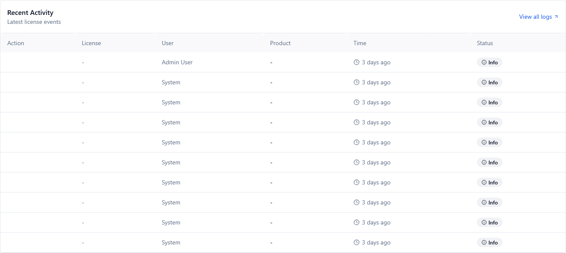
Task: Click the info icon inside the first Info badge
Action: [483, 62]
